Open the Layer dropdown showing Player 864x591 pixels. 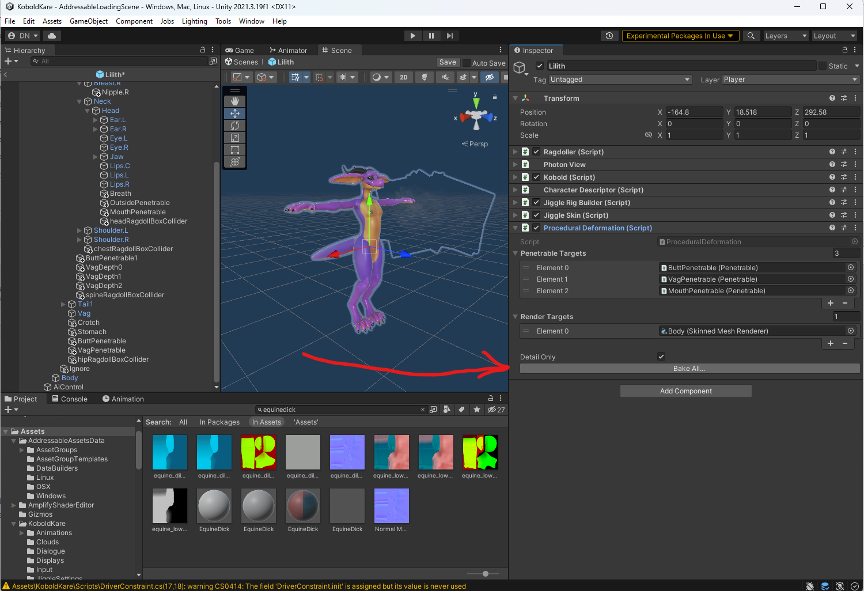791,79
